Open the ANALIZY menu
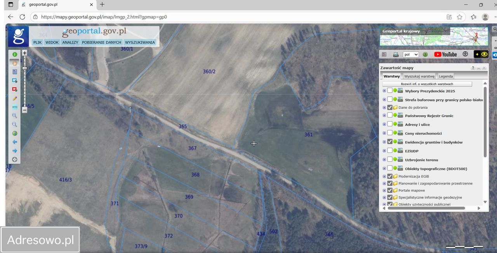The image size is (497, 253). point(70,42)
